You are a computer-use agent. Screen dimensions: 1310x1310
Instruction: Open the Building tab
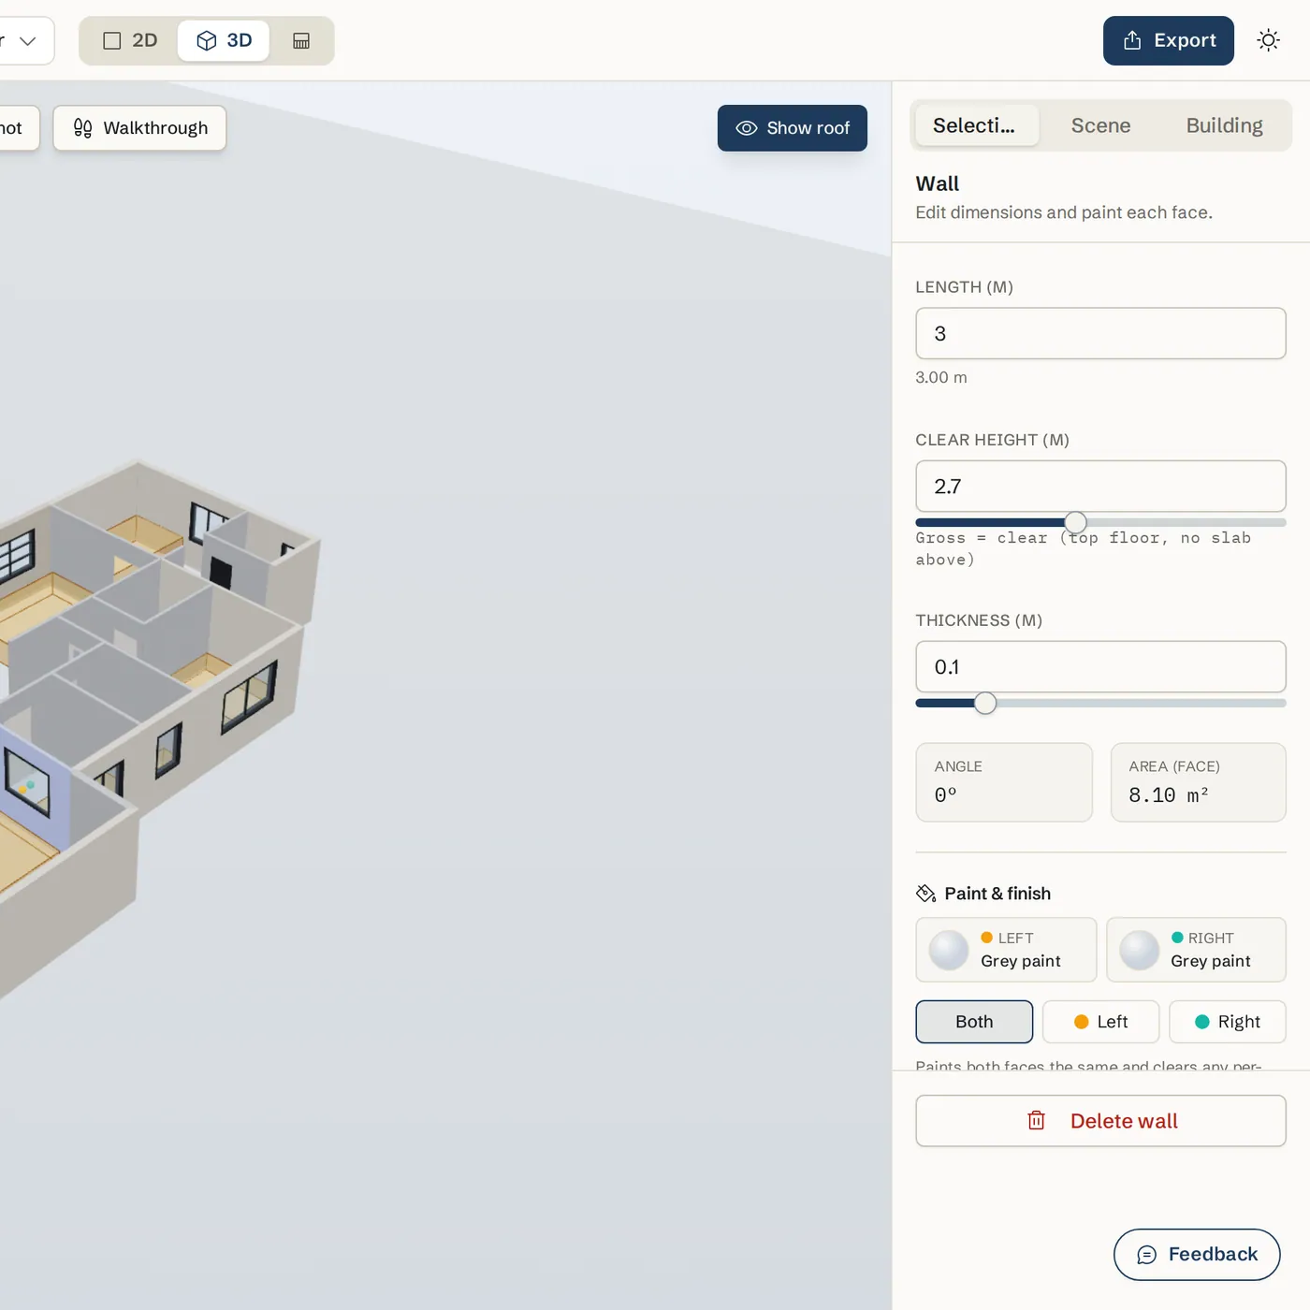(x=1224, y=125)
